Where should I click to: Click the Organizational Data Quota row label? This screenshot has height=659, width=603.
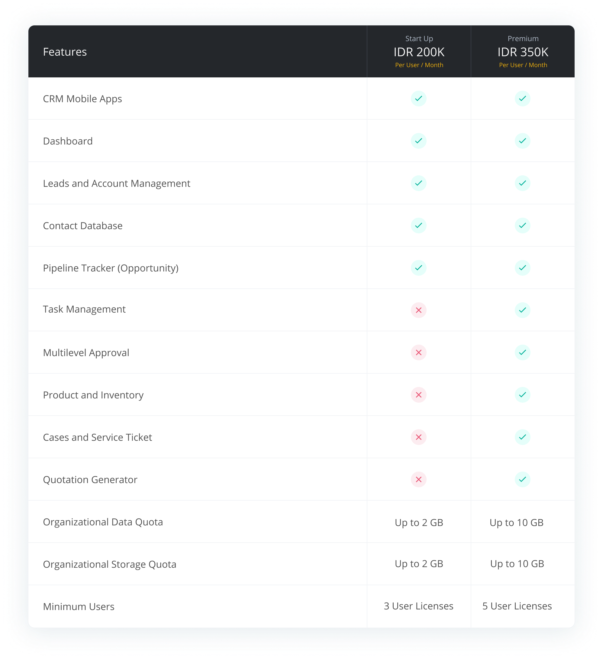[103, 522]
